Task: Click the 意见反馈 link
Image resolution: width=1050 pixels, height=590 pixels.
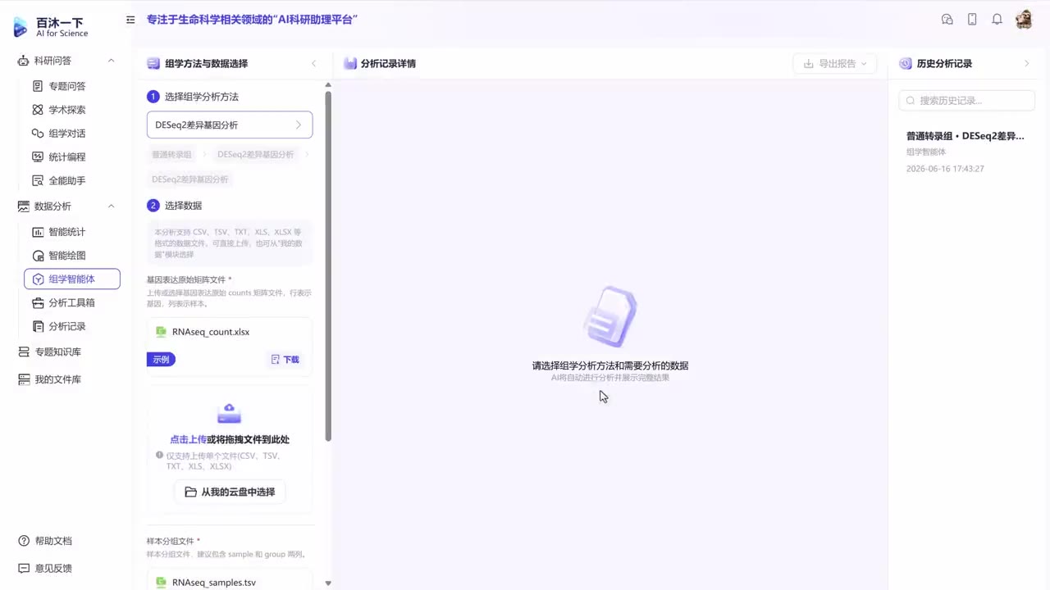Action: click(53, 569)
